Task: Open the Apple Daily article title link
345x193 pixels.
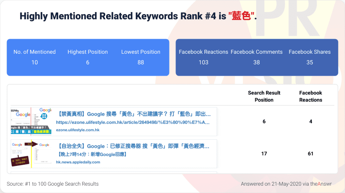Action: point(134,146)
